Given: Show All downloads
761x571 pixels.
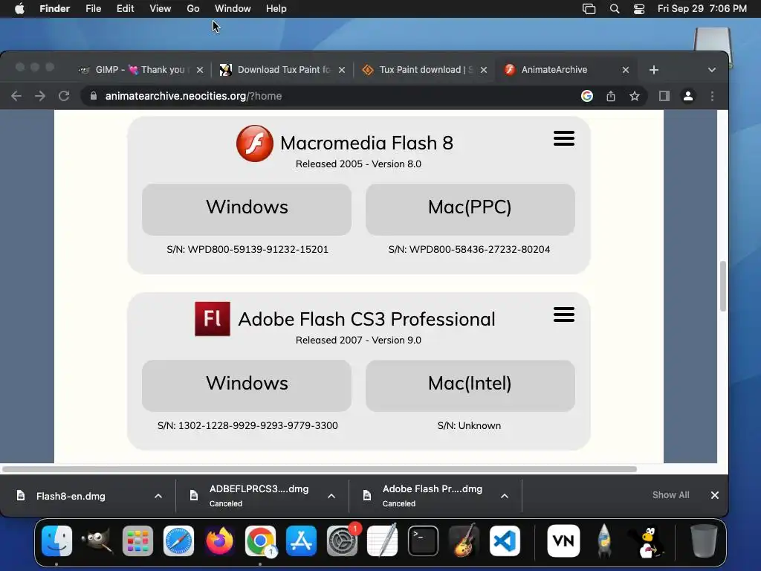Looking at the screenshot, I should pos(670,494).
